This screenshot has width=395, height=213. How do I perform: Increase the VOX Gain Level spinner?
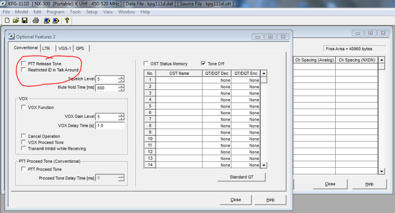pos(121,115)
